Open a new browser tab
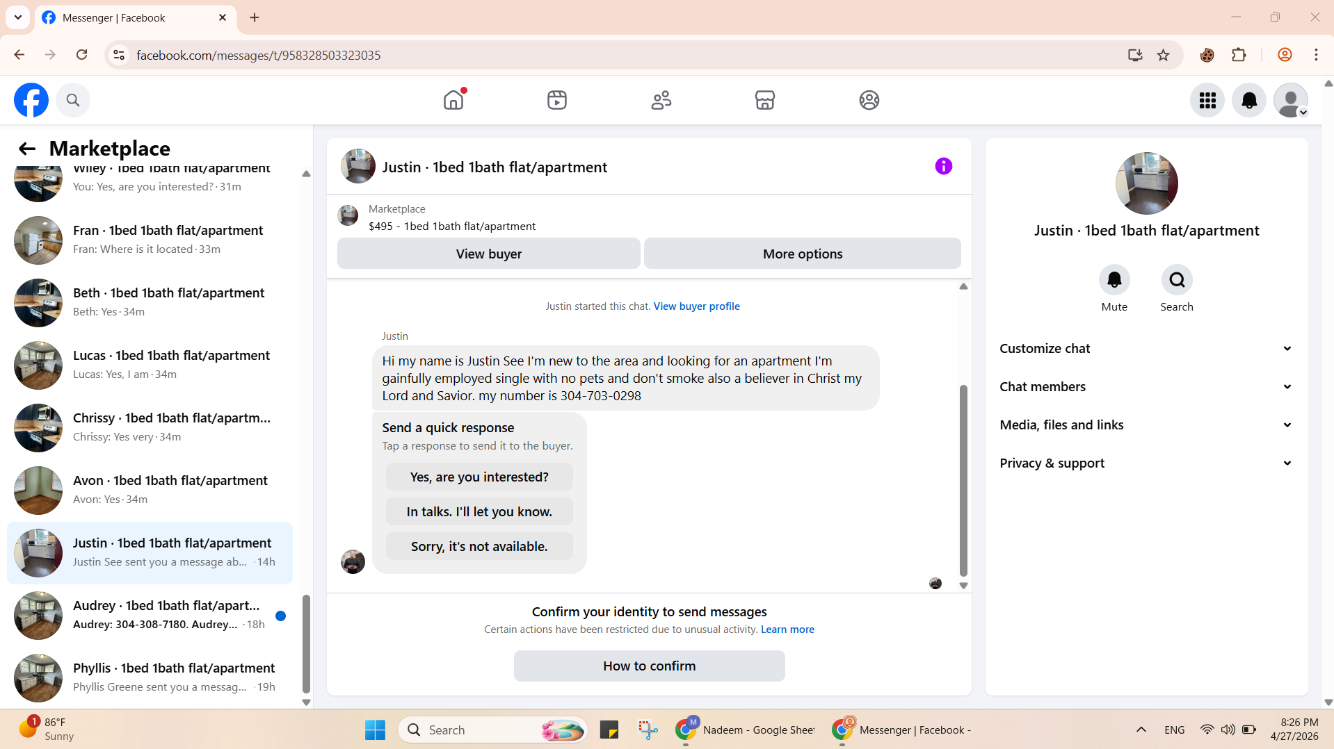This screenshot has width=1334, height=749. coord(255,18)
